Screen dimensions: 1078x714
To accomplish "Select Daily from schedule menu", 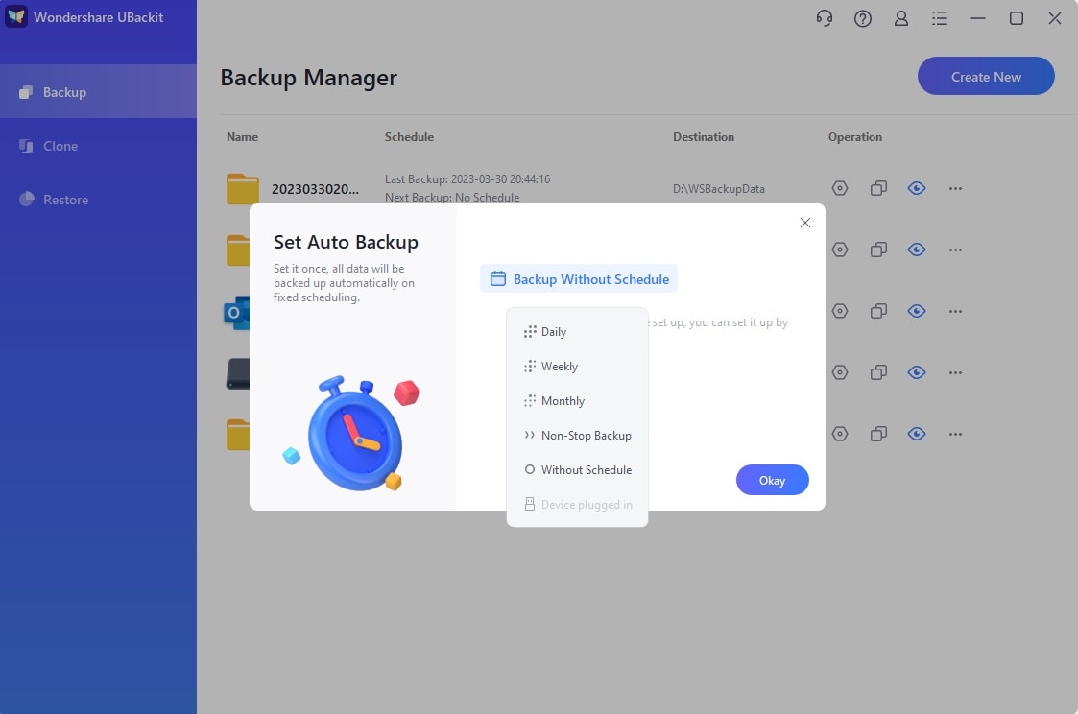I will [578, 332].
